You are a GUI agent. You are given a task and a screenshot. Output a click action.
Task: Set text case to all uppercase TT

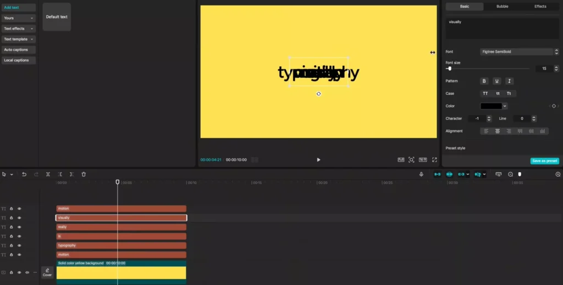[485, 94]
